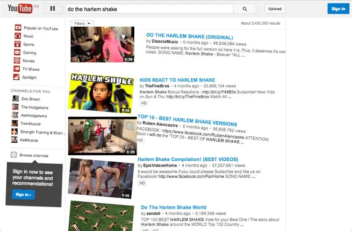352x231 pixels.
Task: Click HD badge under Kids React result
Action: pos(144,103)
